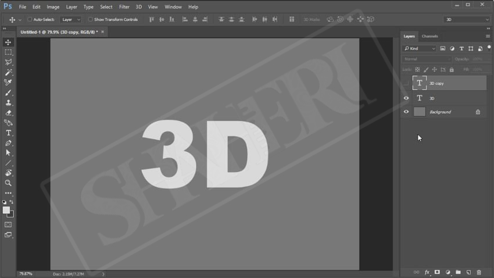Open the Filter menu
This screenshot has width=494, height=278.
(x=124, y=7)
